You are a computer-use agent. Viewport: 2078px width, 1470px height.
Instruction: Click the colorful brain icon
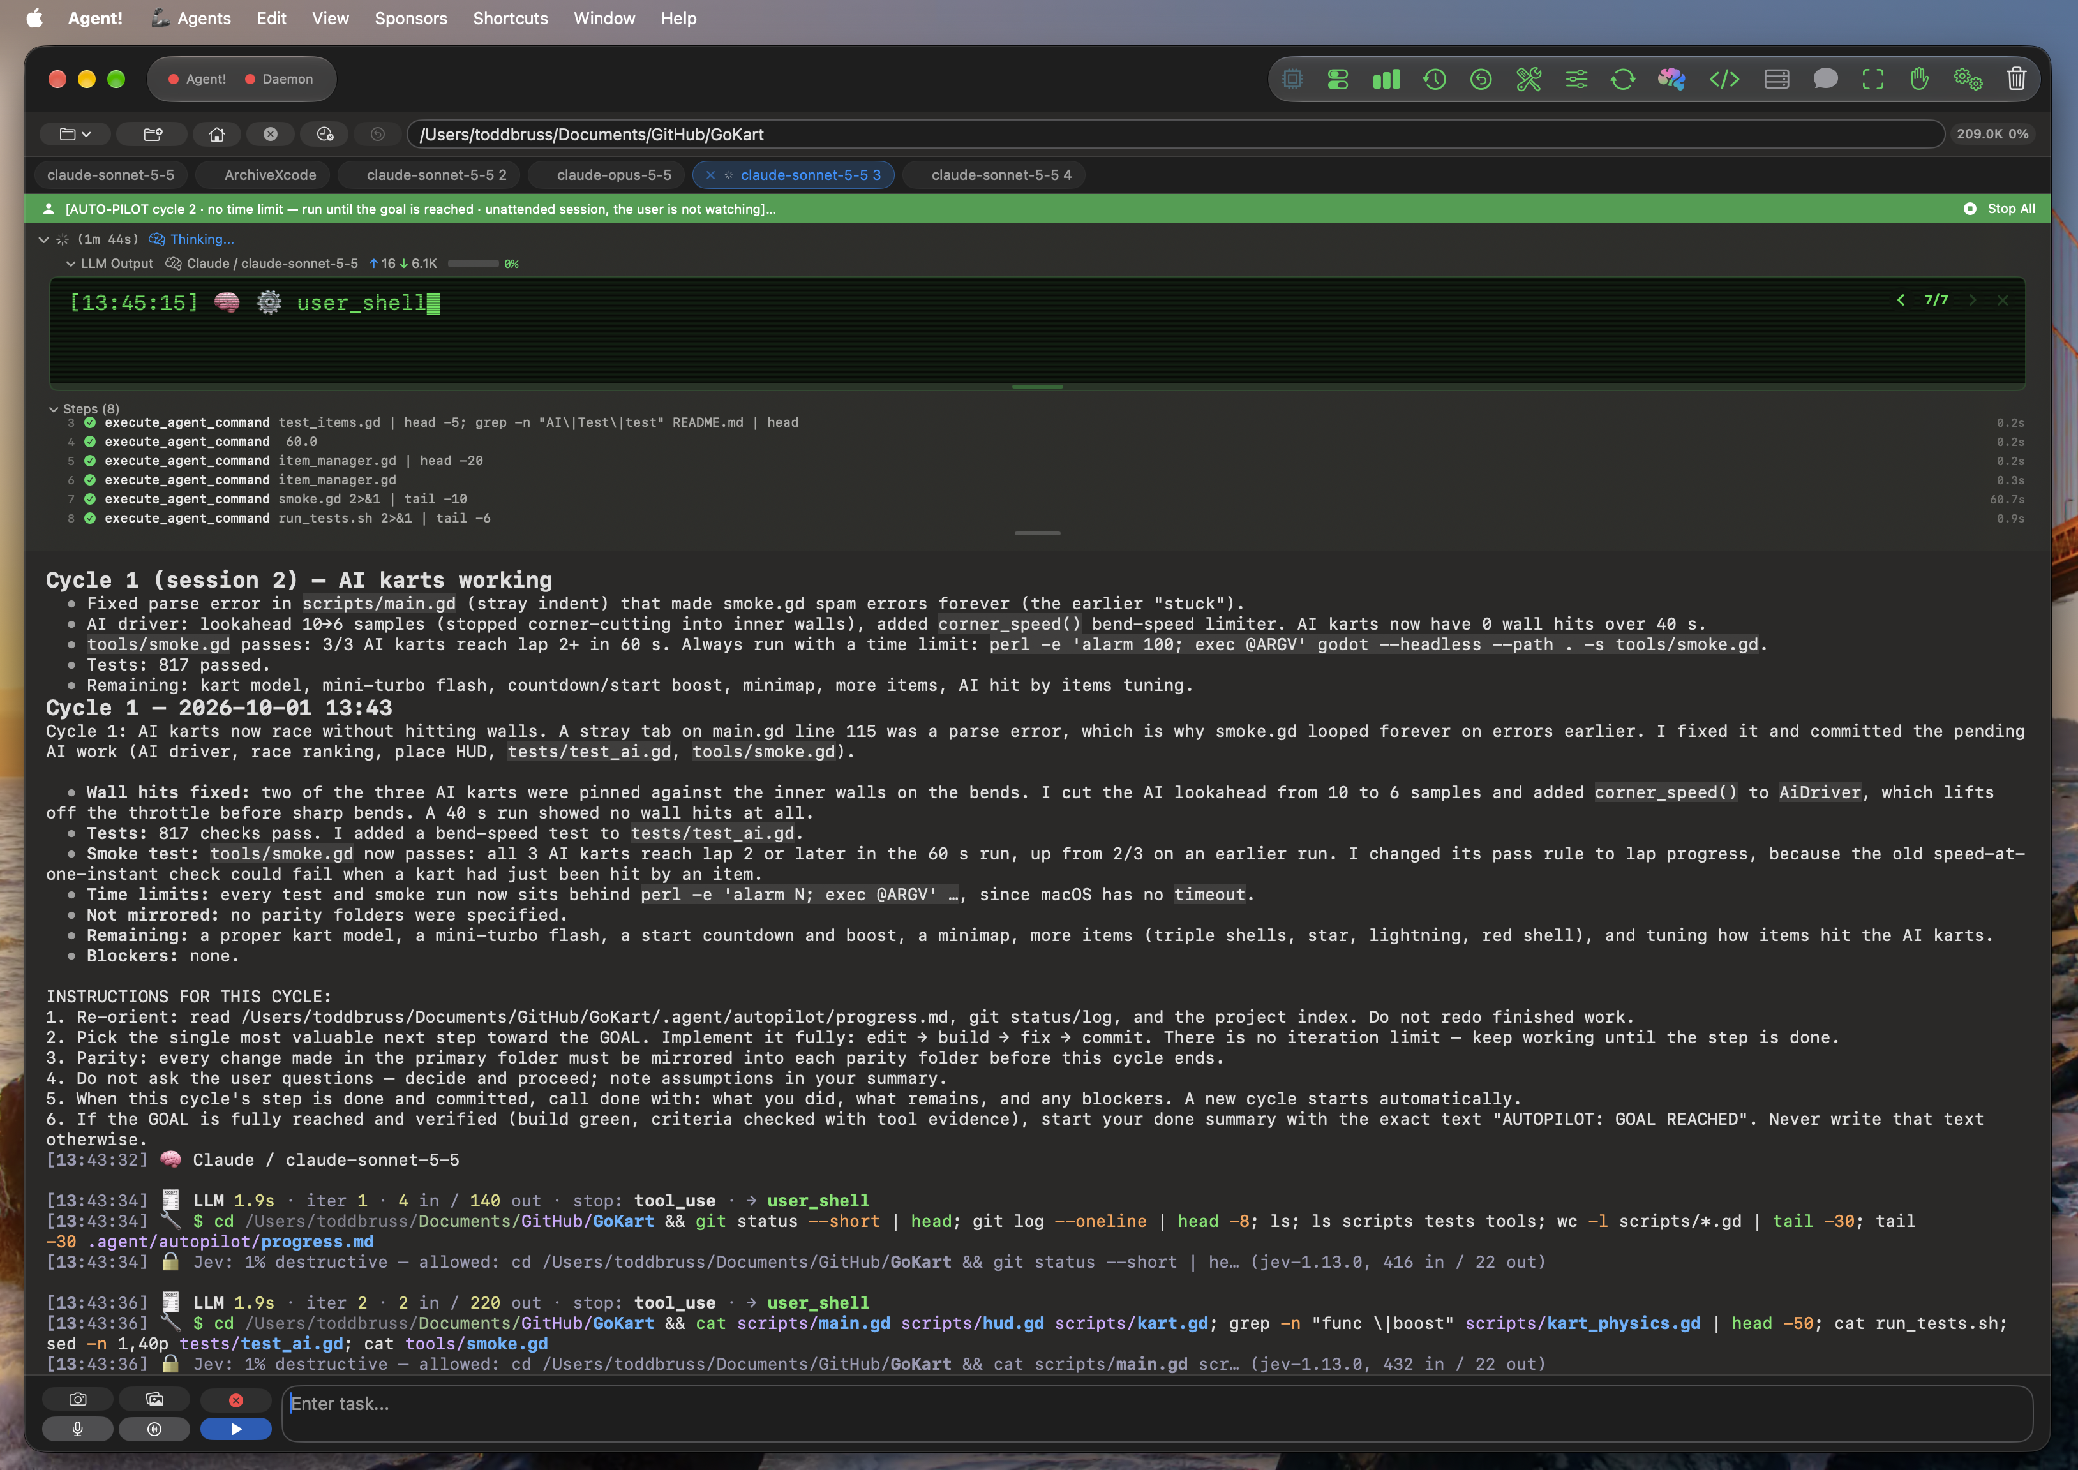tap(1671, 80)
